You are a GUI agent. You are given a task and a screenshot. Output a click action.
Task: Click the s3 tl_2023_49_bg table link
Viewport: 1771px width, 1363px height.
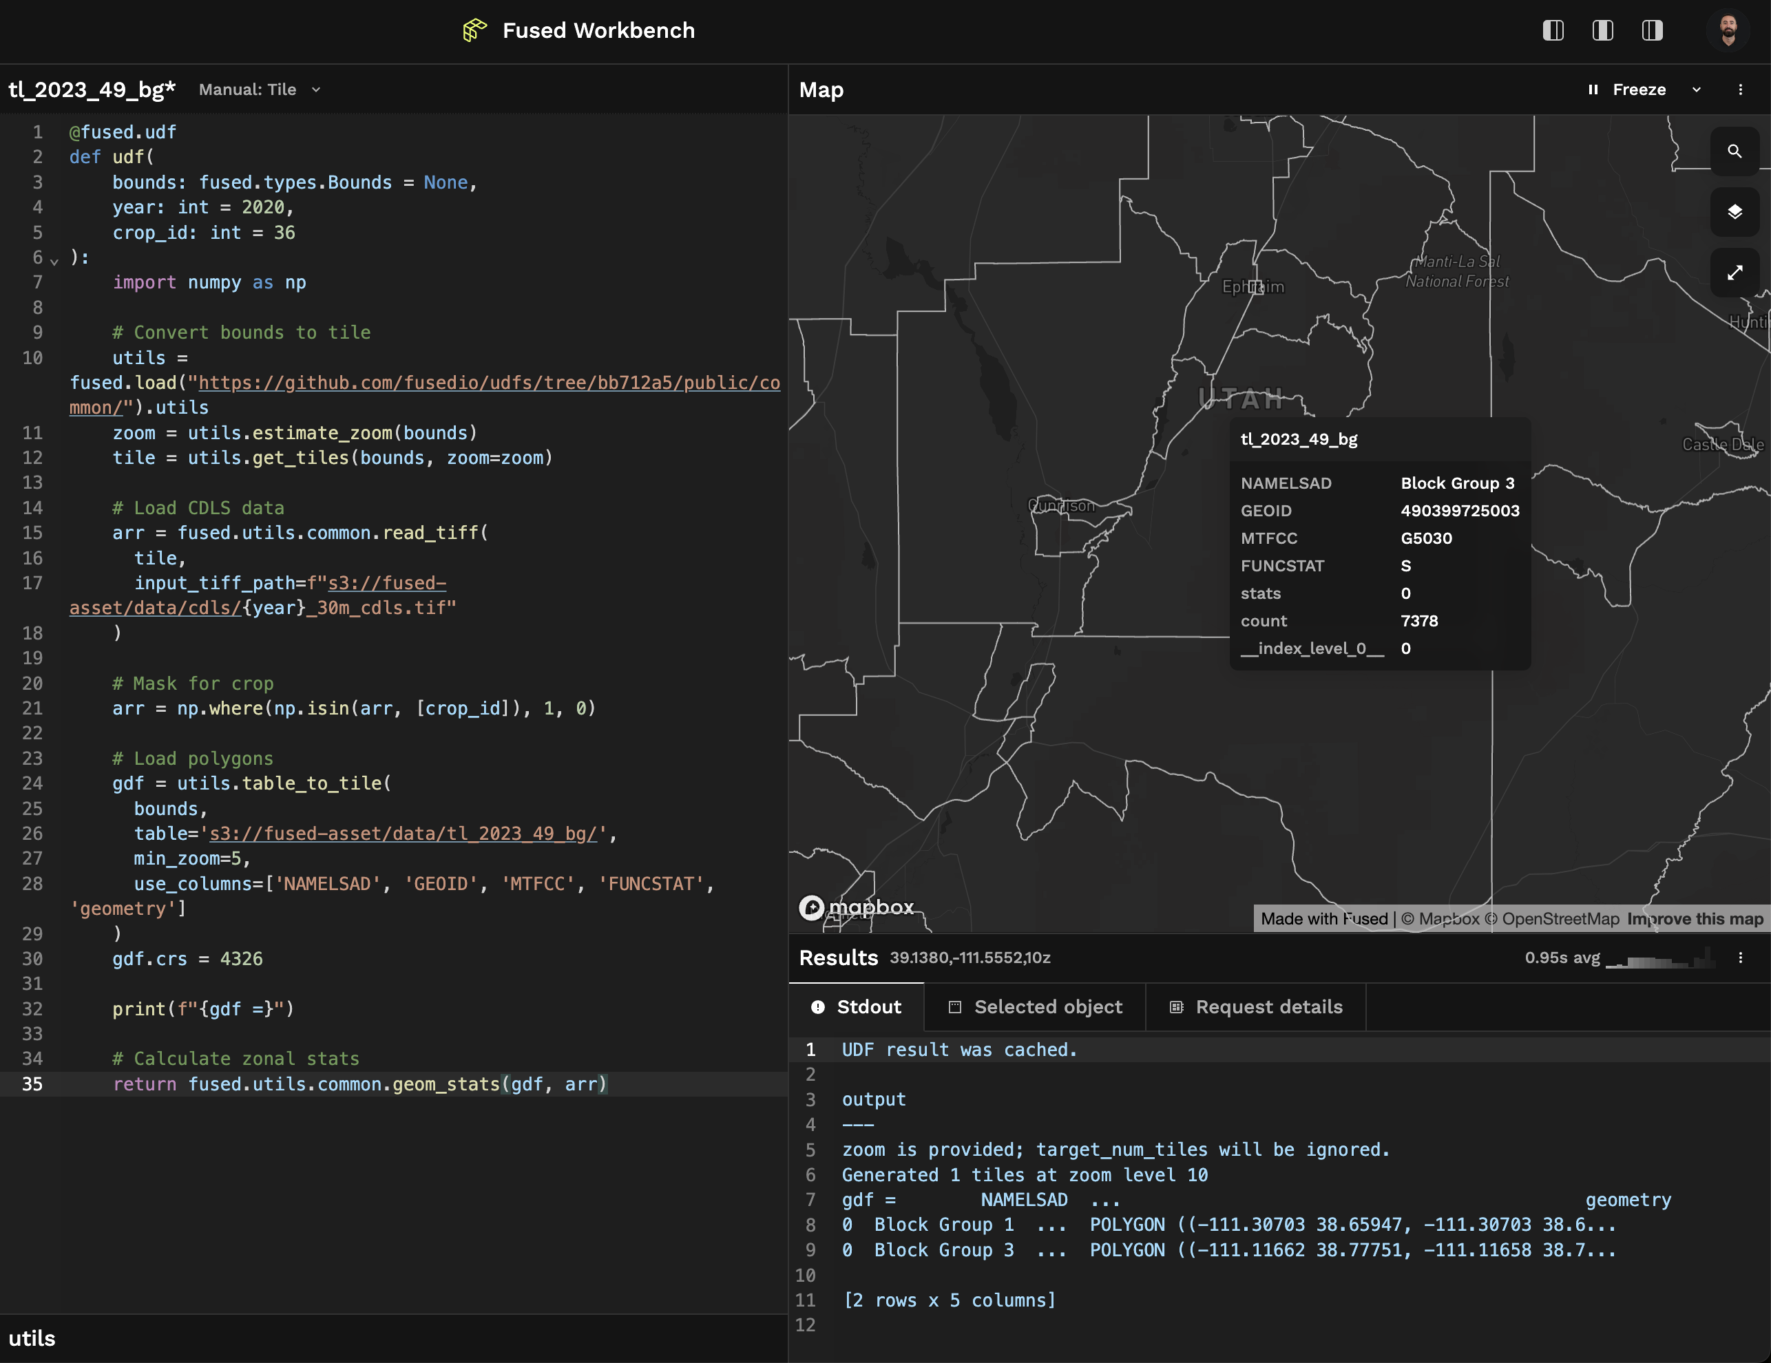[403, 834]
